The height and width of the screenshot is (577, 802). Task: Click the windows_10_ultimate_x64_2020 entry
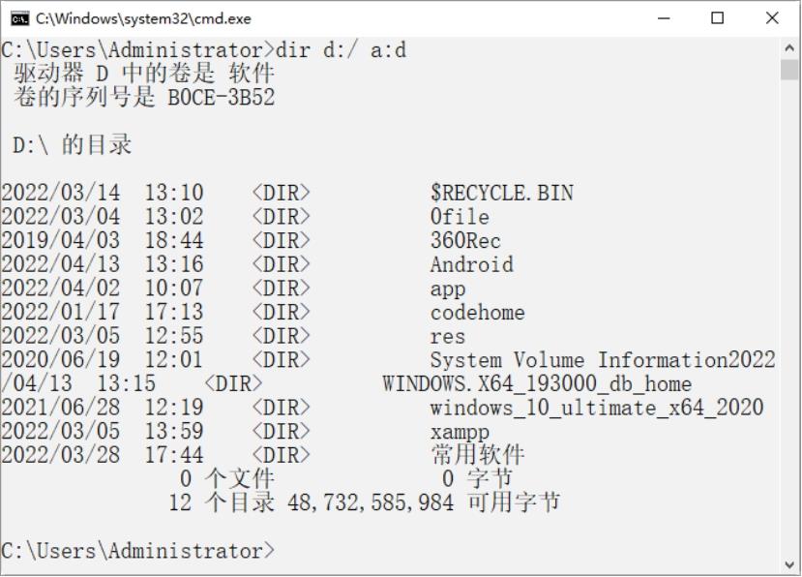(x=597, y=408)
